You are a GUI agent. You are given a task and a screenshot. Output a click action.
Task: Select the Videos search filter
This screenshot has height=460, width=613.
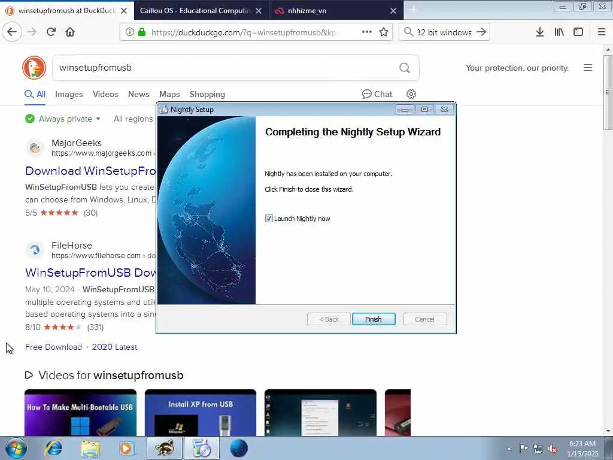(x=105, y=94)
